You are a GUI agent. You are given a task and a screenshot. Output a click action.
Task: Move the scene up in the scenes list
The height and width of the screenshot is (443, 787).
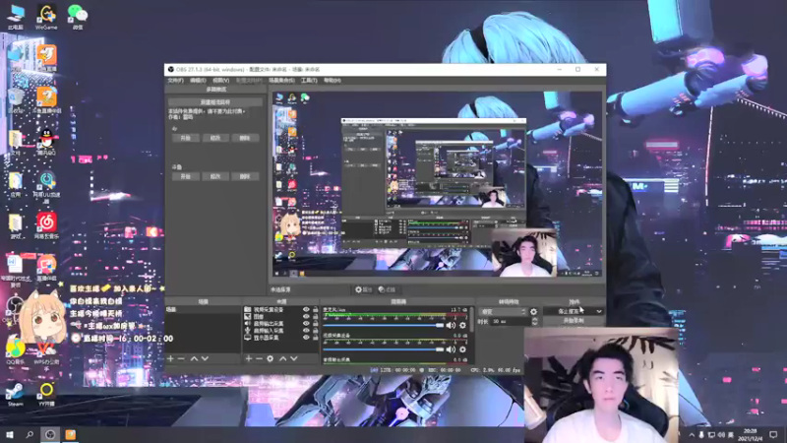pos(194,358)
